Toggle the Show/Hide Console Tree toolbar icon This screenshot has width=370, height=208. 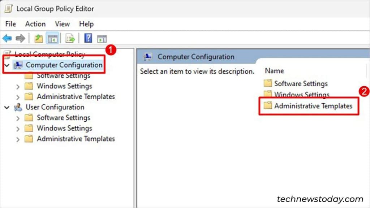[x=52, y=38]
